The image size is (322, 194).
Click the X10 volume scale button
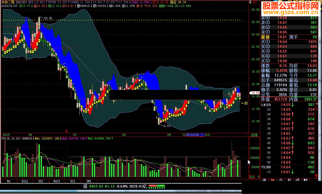pyautogui.click(x=252, y=177)
